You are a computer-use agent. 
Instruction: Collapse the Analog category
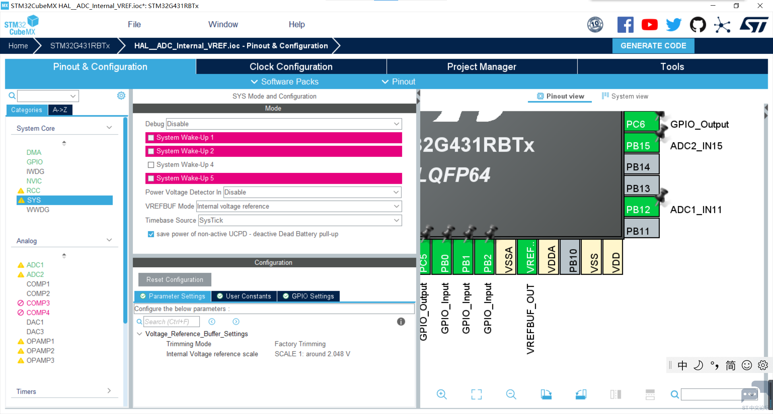(x=109, y=240)
